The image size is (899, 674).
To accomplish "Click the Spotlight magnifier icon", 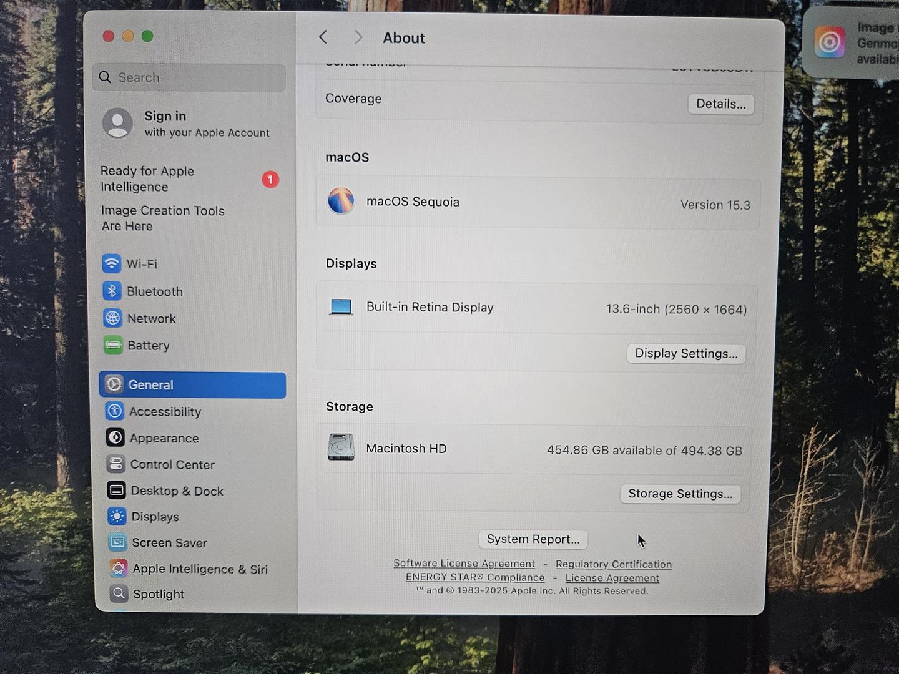I will (119, 593).
